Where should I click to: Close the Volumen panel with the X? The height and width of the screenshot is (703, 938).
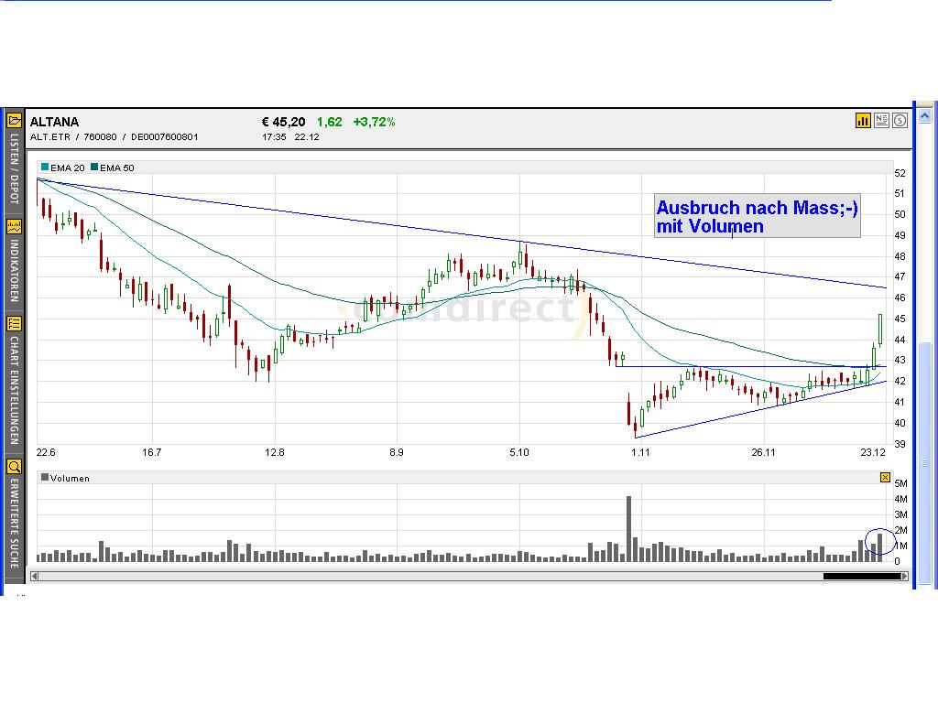[885, 477]
